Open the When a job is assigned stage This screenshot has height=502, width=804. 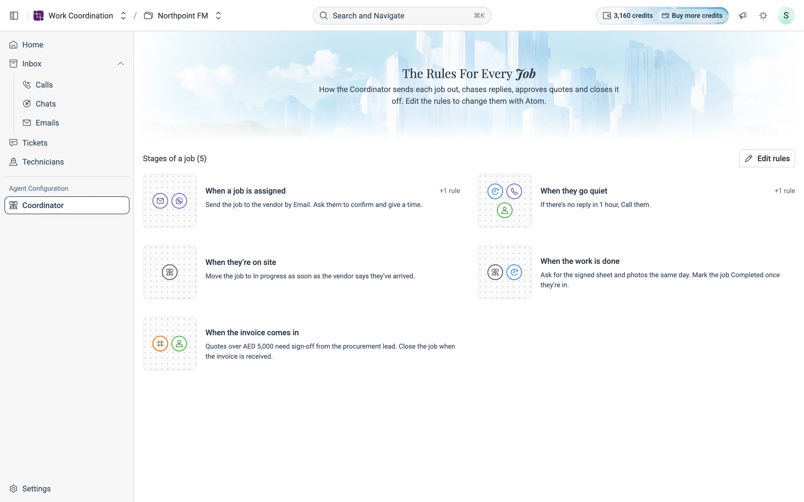[301, 201]
